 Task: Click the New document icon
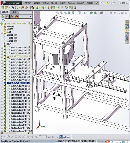coord(101,3)
